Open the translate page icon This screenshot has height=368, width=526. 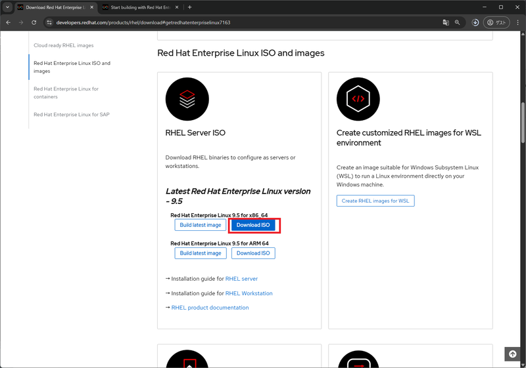click(446, 22)
